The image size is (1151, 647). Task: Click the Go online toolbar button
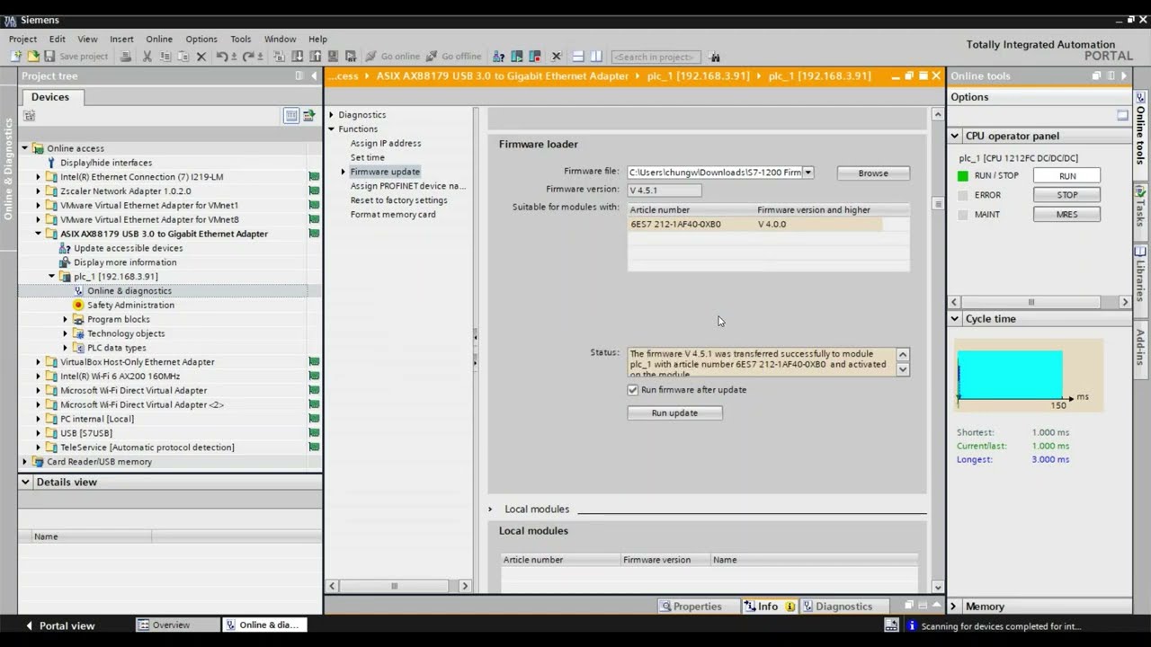click(392, 56)
